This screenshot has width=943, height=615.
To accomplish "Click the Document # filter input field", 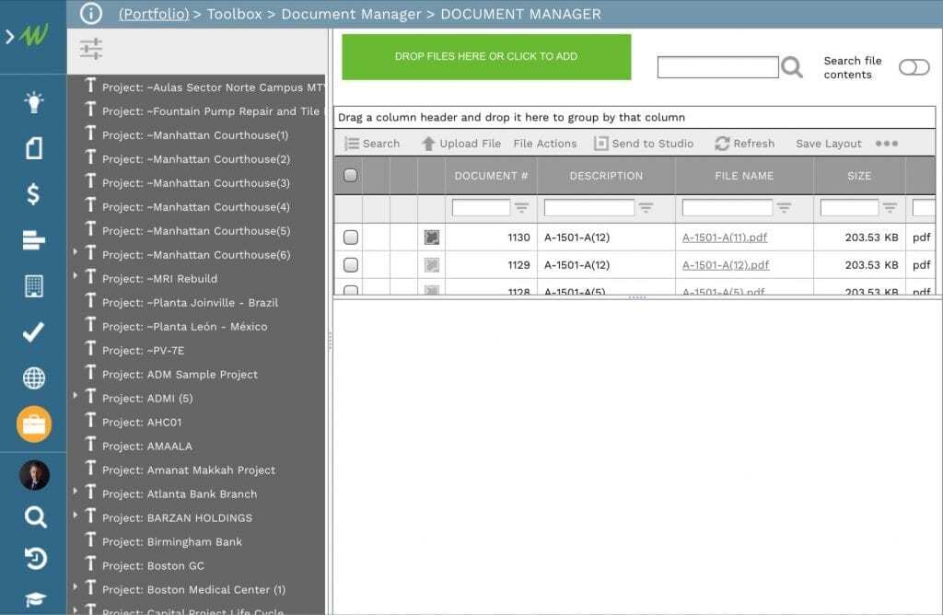I will [x=481, y=208].
